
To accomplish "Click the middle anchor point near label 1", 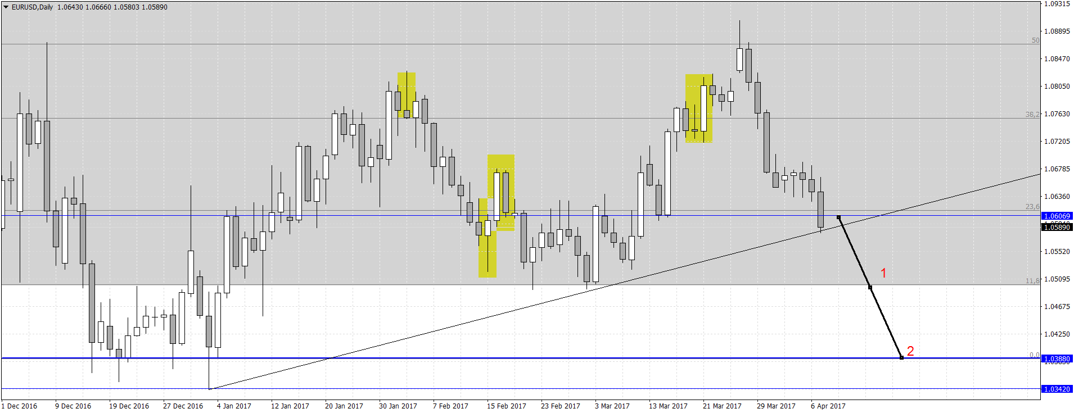I will tap(870, 288).
